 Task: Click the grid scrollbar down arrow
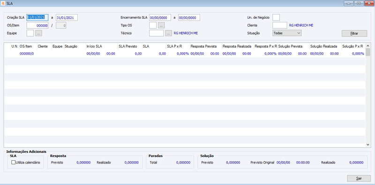pos(368,144)
